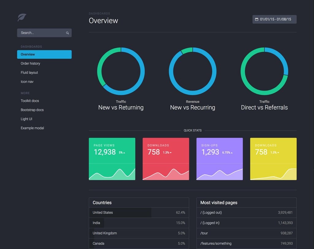The height and width of the screenshot is (249, 314).
Task: Click the calendar icon in date picker
Action: point(257,19)
